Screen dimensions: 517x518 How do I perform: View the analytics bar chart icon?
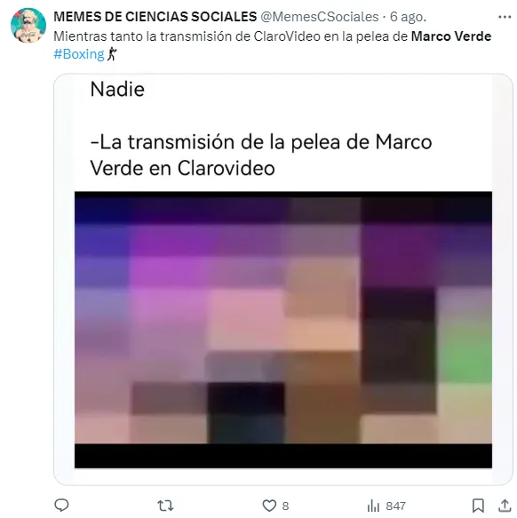[x=373, y=506]
